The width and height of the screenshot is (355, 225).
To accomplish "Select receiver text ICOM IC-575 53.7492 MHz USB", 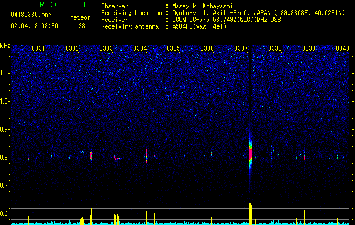I will coord(226,20).
